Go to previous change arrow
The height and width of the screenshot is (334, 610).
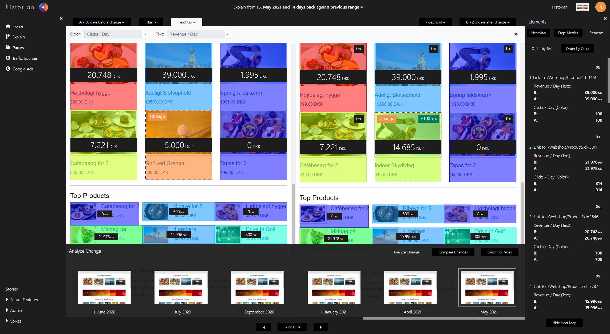coord(264,327)
